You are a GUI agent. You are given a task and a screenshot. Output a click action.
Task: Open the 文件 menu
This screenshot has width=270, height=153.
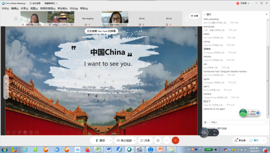coord(5,8)
